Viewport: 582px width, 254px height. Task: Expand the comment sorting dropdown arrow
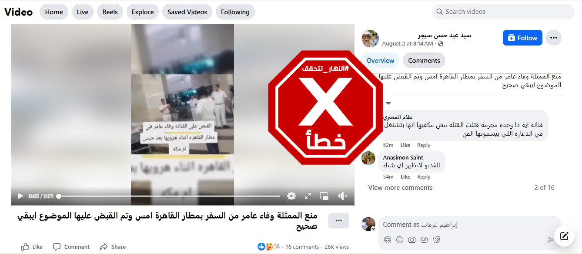(x=388, y=103)
